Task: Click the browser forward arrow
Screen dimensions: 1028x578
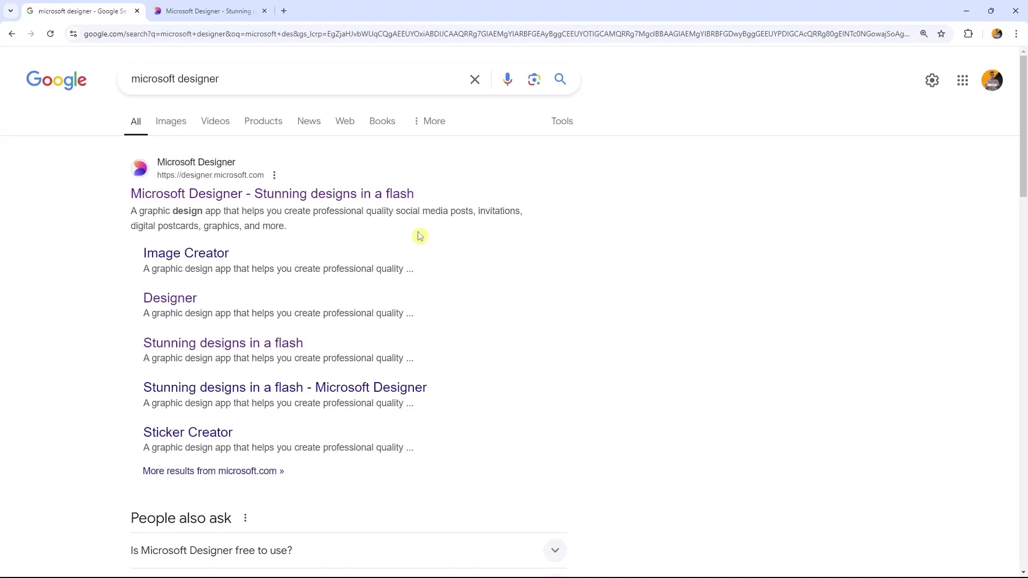Action: pyautogui.click(x=31, y=34)
